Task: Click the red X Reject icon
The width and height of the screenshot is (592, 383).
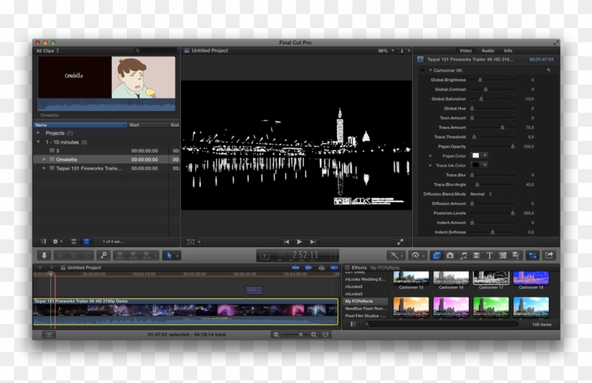Action: (x=87, y=256)
